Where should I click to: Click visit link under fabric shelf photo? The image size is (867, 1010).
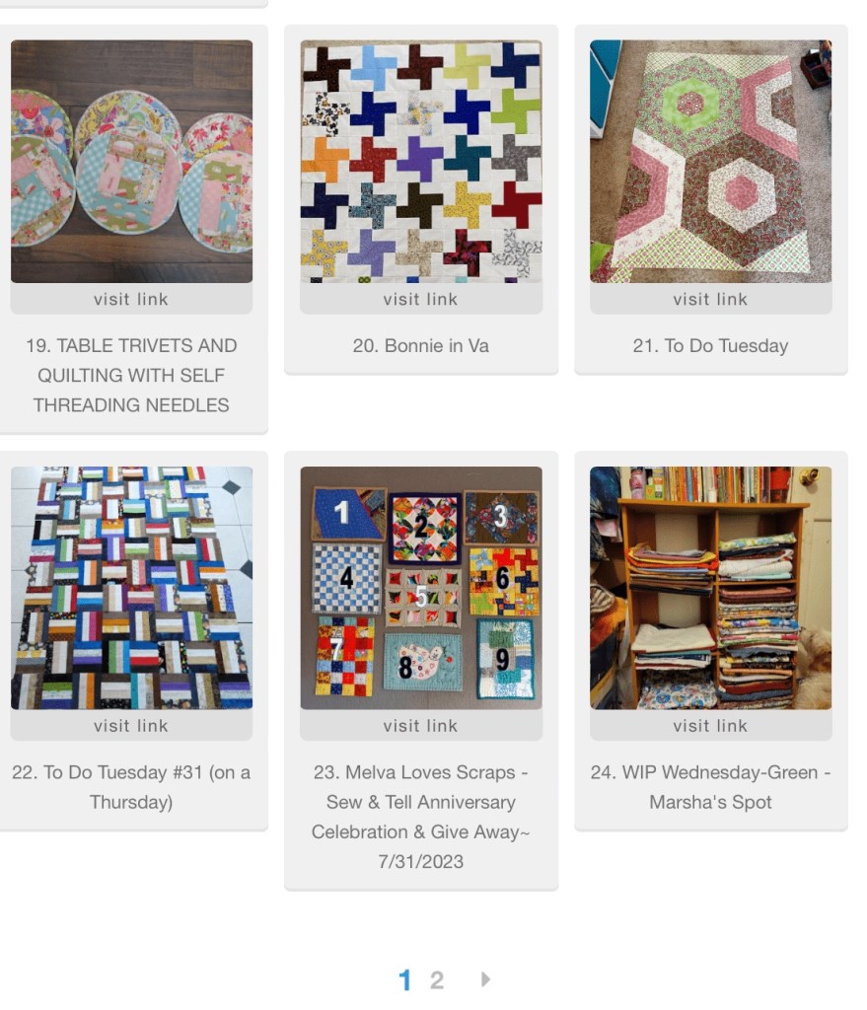click(710, 725)
